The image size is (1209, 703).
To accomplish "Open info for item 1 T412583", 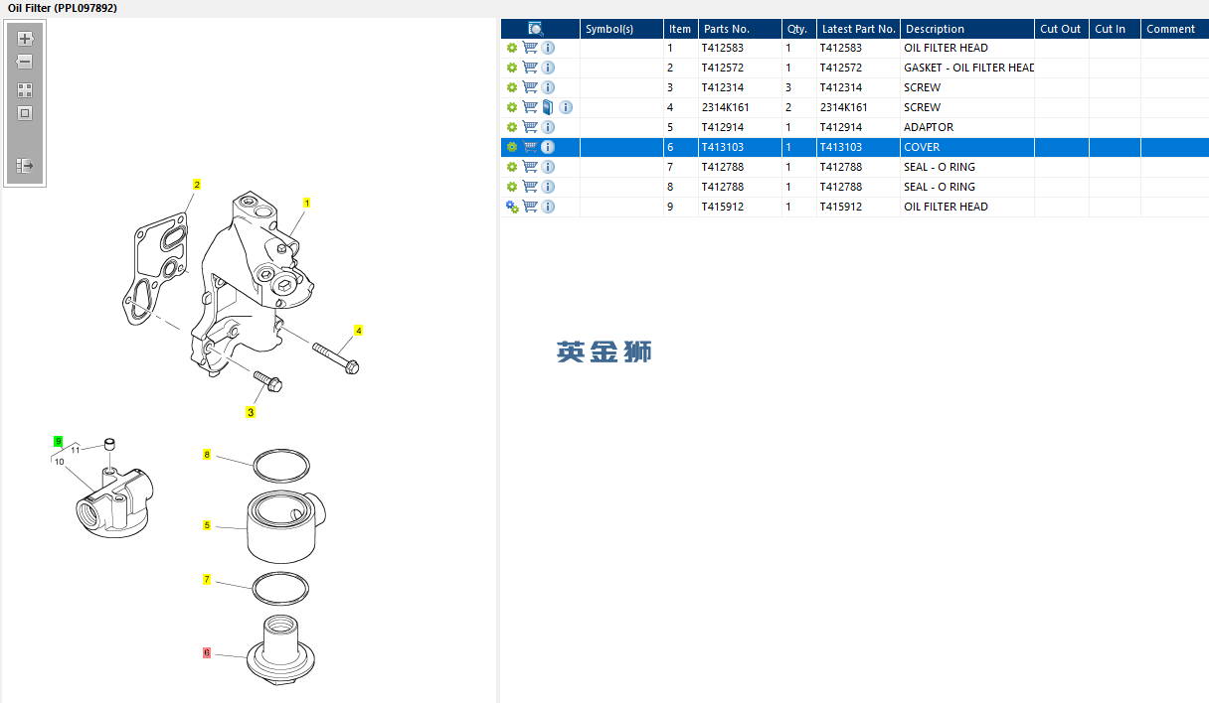I will [x=548, y=48].
